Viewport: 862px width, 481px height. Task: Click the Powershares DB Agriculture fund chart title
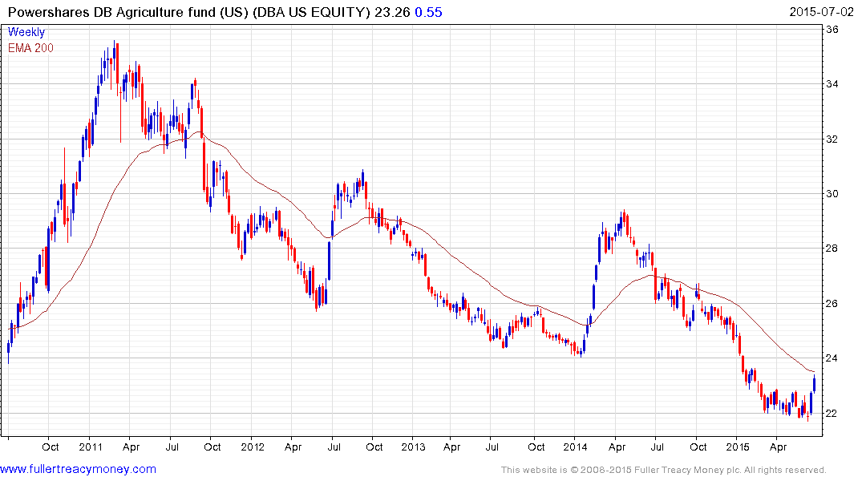[188, 12]
